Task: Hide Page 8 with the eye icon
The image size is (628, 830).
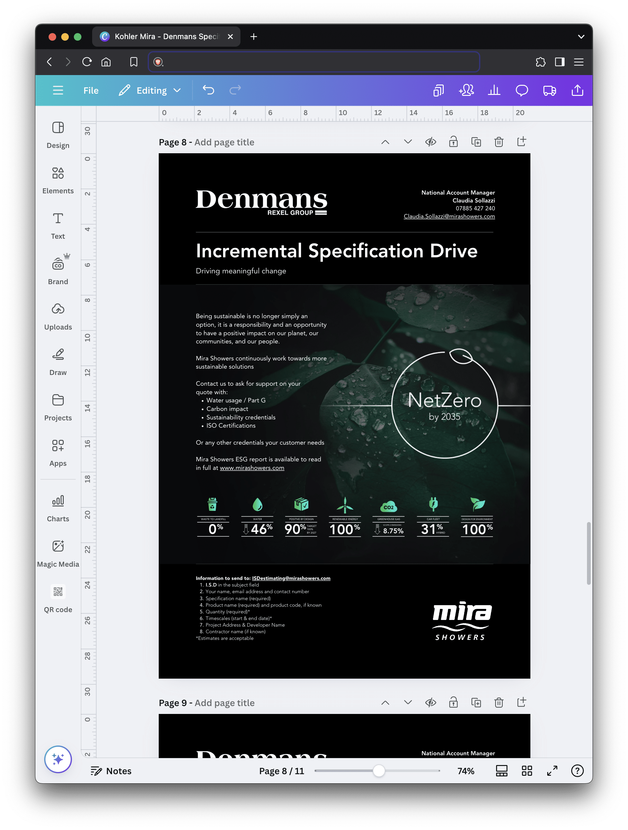Action: point(430,142)
